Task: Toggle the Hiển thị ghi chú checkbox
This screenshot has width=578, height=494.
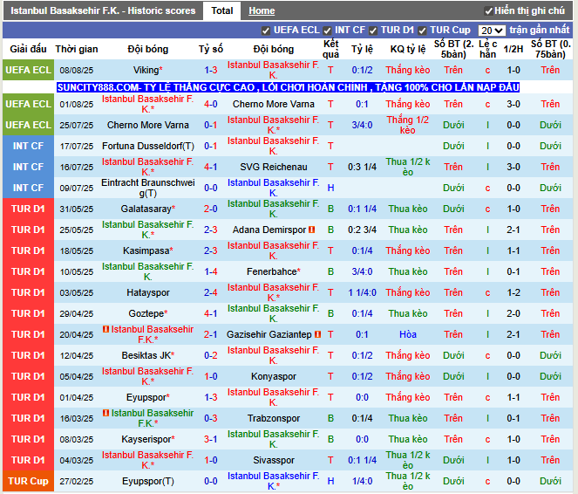Action: pyautogui.click(x=489, y=11)
